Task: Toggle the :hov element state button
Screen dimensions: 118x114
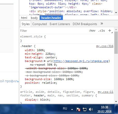Action: (92, 31)
